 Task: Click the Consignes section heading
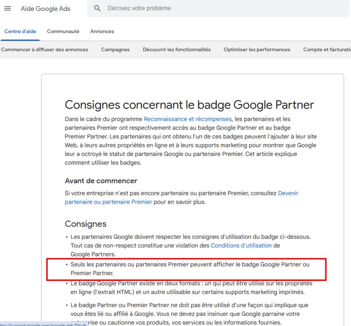[86, 224]
